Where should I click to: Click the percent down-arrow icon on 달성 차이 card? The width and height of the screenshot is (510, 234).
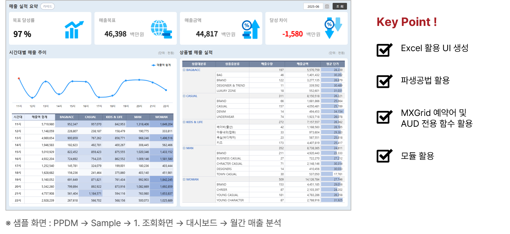pos(333,28)
